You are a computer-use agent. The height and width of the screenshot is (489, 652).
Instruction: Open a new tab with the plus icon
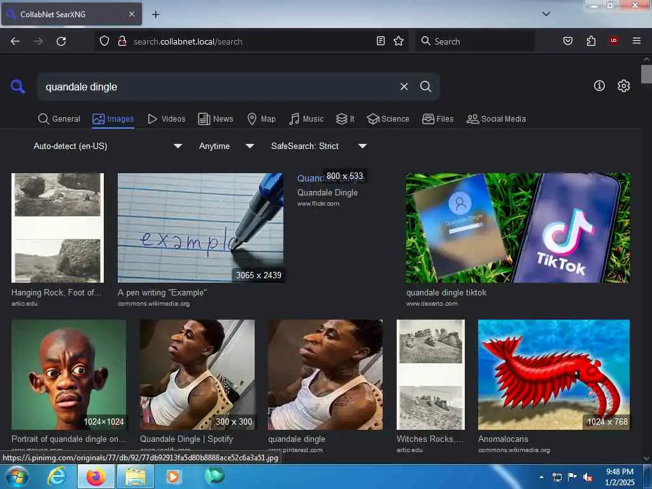coord(155,15)
